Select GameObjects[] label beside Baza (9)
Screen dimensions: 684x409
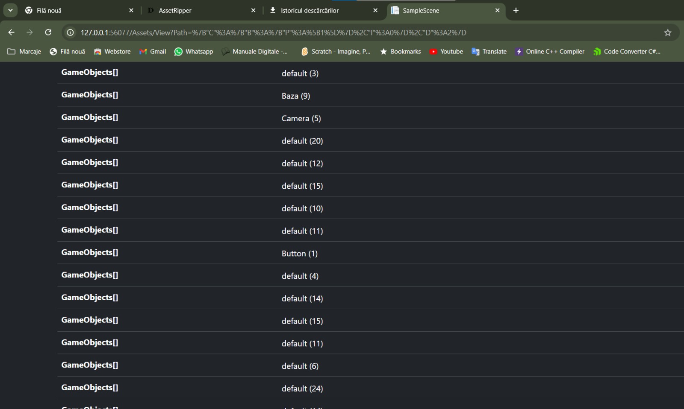click(90, 95)
